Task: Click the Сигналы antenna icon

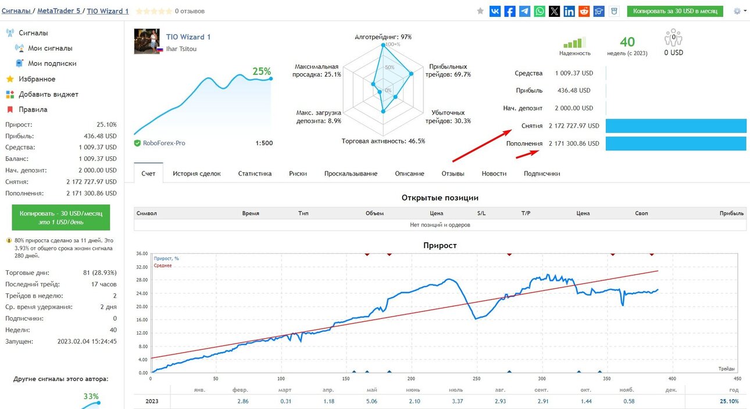Action: [10, 33]
